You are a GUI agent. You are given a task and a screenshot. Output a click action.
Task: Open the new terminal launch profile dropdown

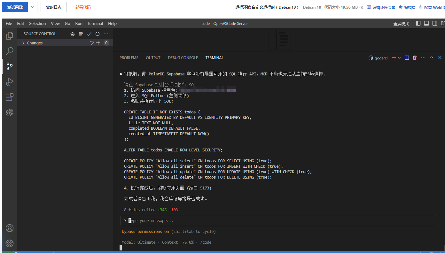pyautogui.click(x=399, y=58)
